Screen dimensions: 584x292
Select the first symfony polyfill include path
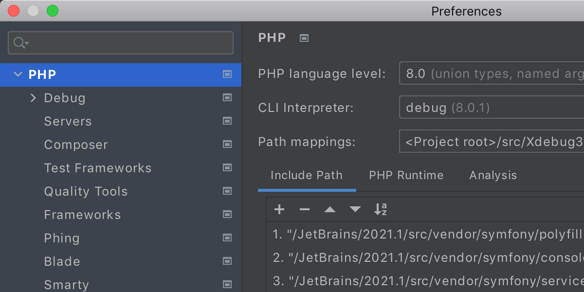tap(427, 234)
